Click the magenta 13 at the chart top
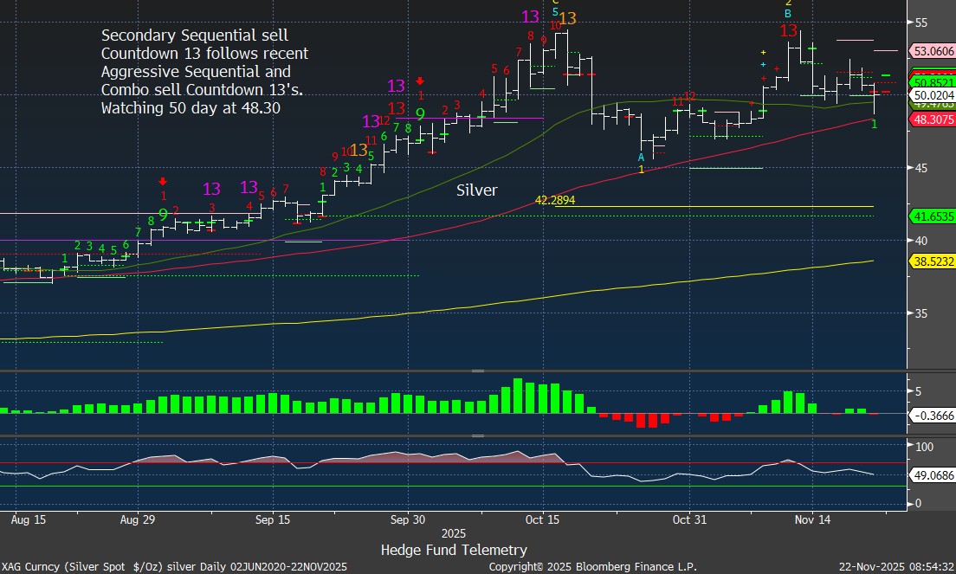 coord(531,16)
